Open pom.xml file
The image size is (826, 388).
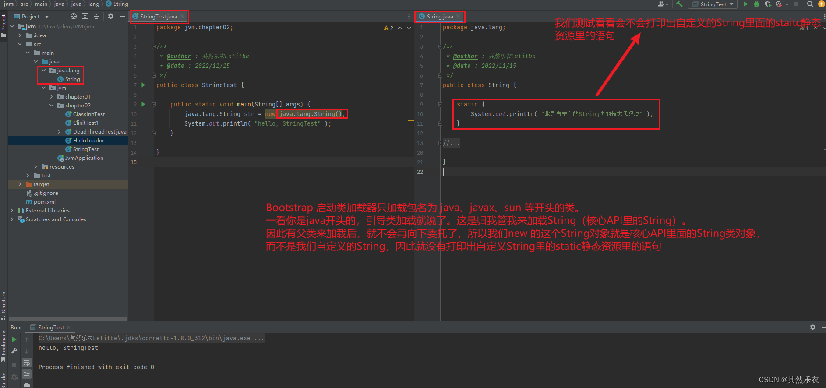[44, 201]
